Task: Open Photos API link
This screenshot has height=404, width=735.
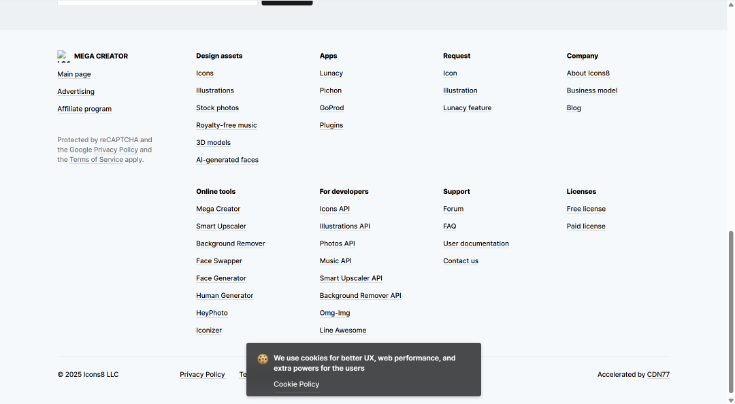Action: [x=338, y=243]
